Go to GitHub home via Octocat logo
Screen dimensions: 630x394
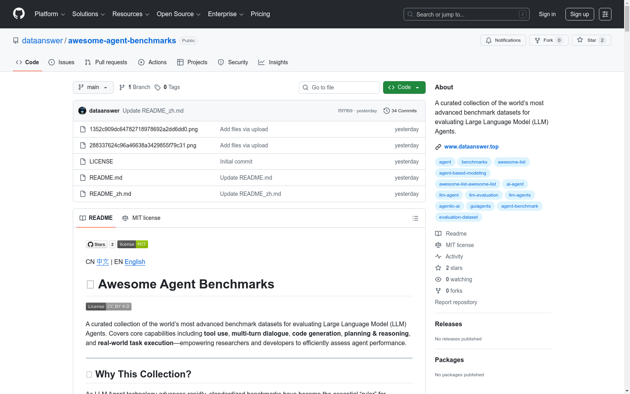pos(19,14)
